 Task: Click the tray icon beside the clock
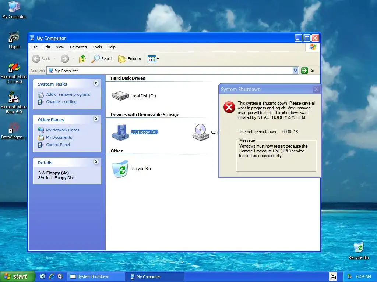tap(350, 277)
